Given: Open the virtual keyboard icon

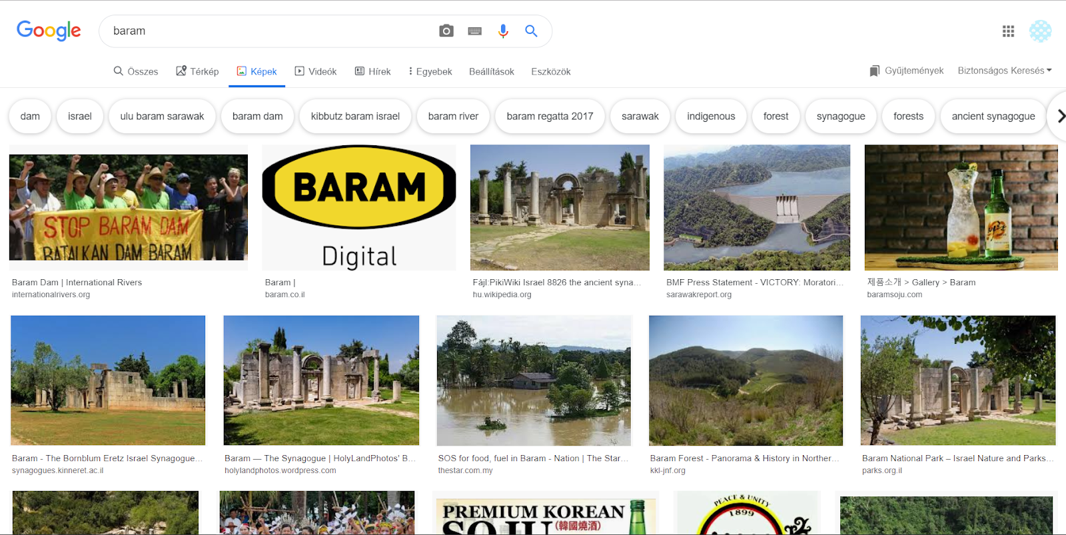Looking at the screenshot, I should [x=475, y=31].
